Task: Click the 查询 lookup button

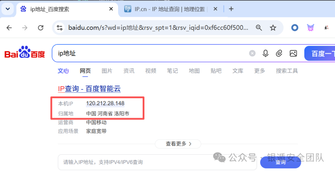Action: click(280, 162)
